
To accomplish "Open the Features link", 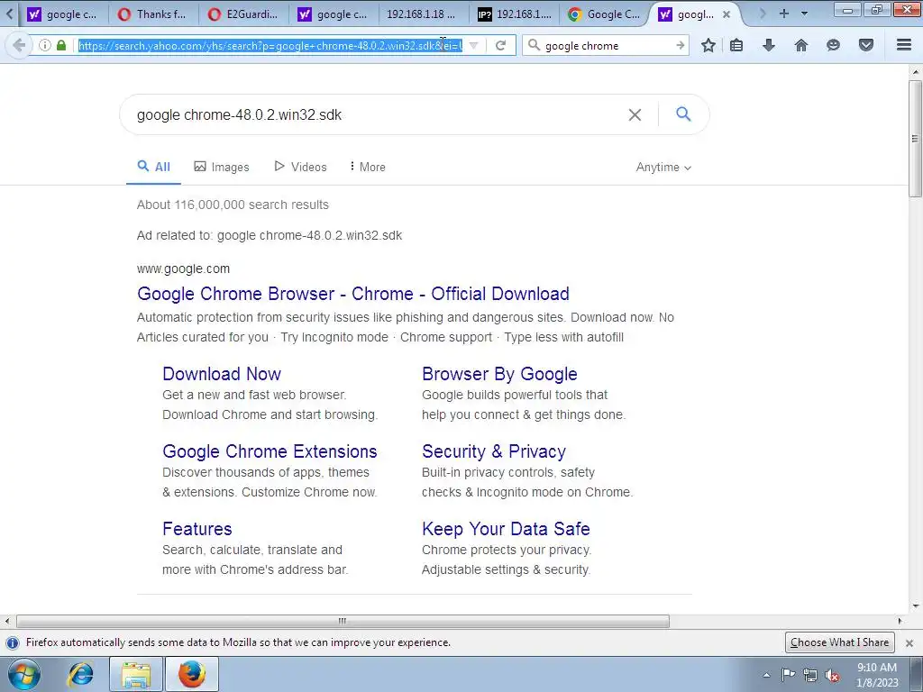I will coord(197,528).
